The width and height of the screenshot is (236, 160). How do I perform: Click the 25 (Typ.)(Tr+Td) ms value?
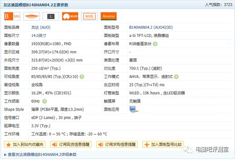147,85
